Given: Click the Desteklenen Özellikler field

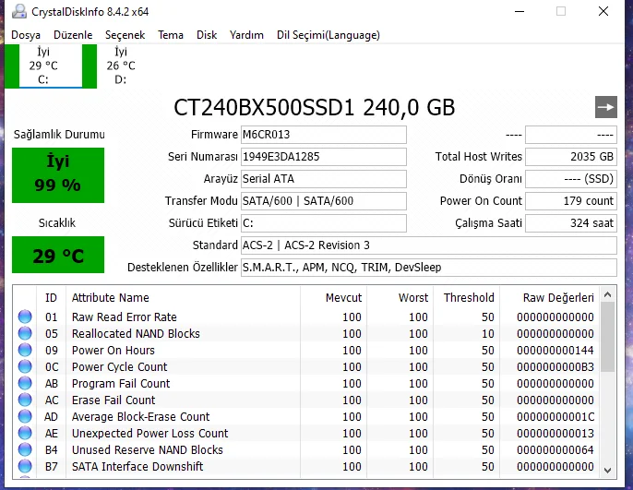Looking at the screenshot, I should [x=429, y=268].
